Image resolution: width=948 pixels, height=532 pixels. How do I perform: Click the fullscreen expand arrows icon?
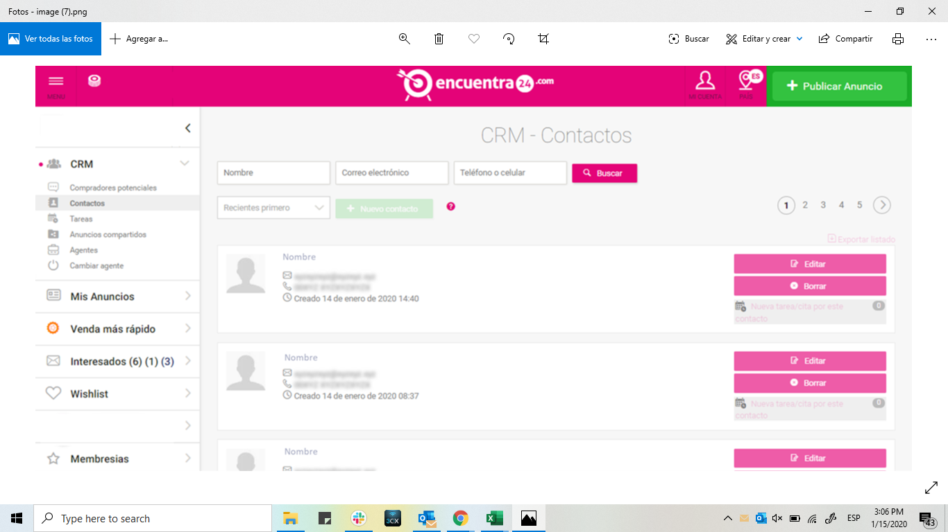coord(931,488)
